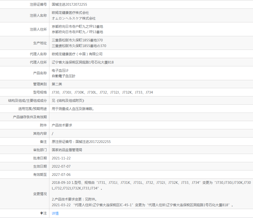Click the expiry date 2027-07-06 cell
Image resolution: width=253 pixels, height=218 pixels.
61,174
